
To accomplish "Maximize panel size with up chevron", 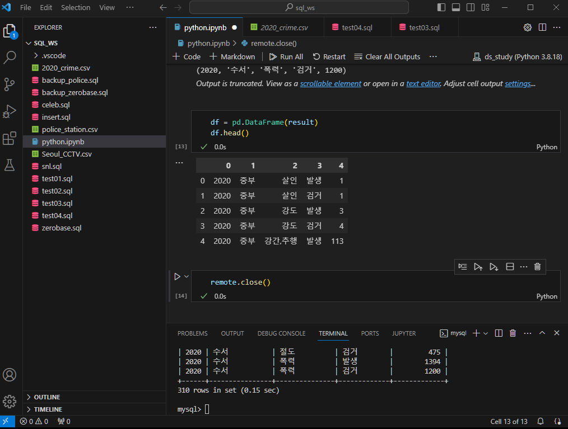I will pyautogui.click(x=542, y=333).
